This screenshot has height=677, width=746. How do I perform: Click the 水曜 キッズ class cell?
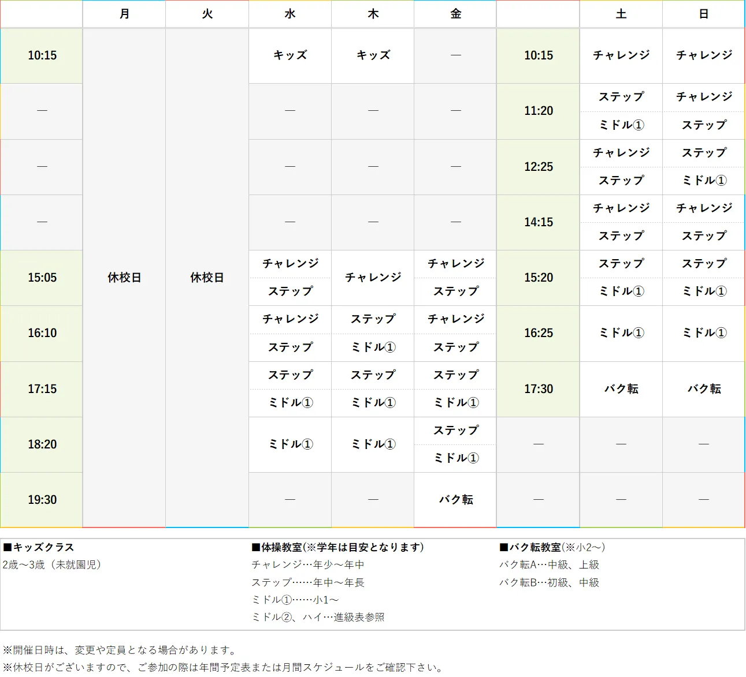pyautogui.click(x=290, y=55)
